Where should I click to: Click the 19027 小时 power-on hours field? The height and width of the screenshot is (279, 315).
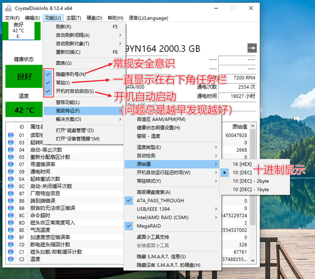coord(238,96)
